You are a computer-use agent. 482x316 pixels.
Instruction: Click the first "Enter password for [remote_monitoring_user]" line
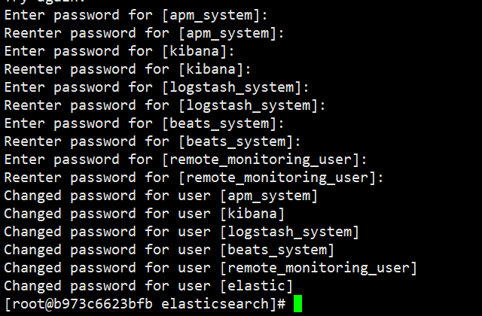pyautogui.click(x=185, y=160)
